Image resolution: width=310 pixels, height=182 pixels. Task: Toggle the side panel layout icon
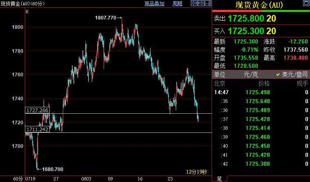tap(208, 4)
